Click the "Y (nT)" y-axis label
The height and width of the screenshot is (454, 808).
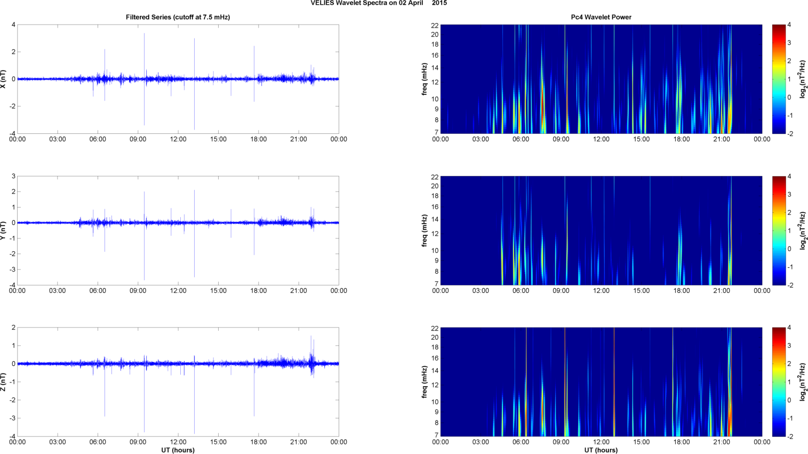click(4, 230)
